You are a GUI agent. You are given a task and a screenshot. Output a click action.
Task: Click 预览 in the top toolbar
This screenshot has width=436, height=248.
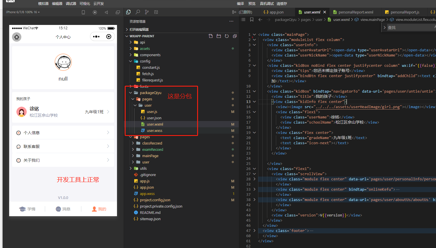pos(252,4)
